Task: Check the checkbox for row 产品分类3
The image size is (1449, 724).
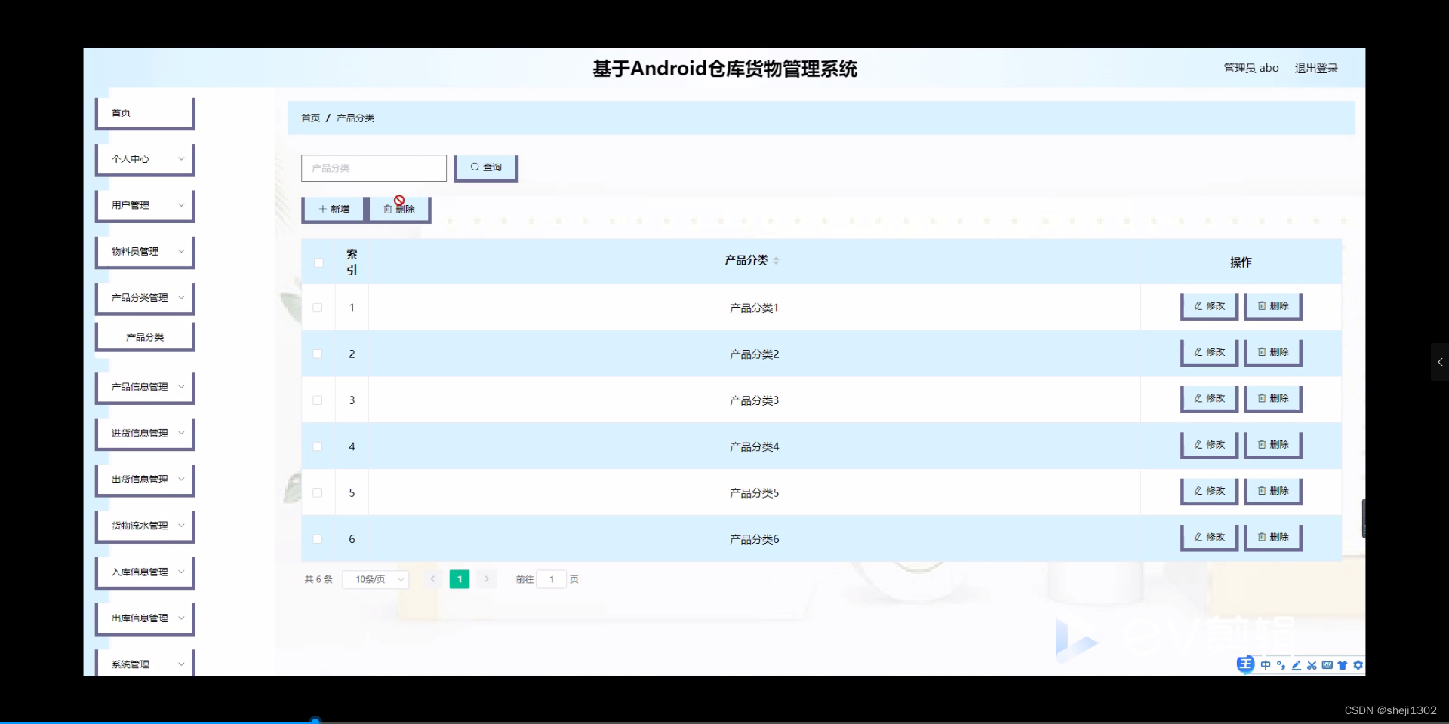Action: coord(318,400)
